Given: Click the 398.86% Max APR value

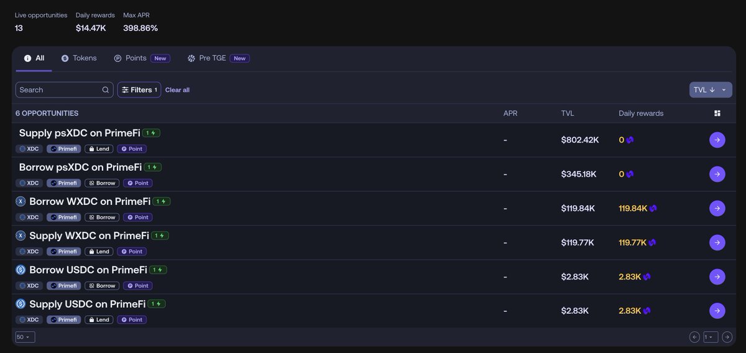Looking at the screenshot, I should [x=140, y=28].
